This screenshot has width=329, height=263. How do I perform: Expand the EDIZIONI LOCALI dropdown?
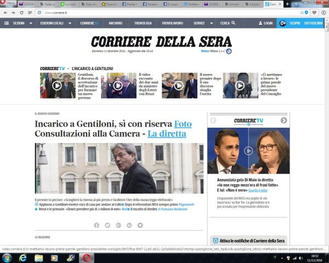click(x=70, y=23)
